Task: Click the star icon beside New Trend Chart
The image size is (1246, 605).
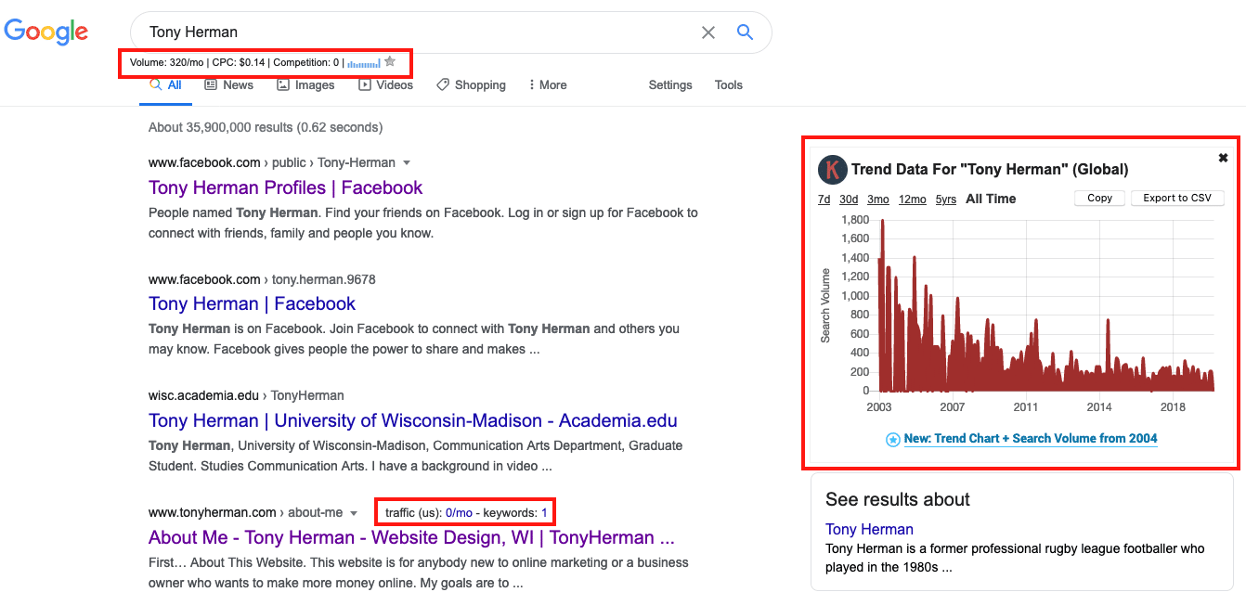Action: pos(893,439)
